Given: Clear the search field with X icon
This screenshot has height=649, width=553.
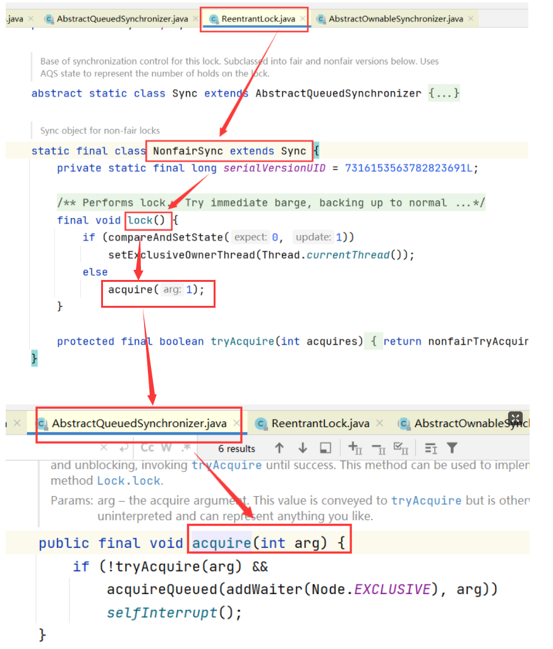Looking at the screenshot, I should [x=104, y=447].
